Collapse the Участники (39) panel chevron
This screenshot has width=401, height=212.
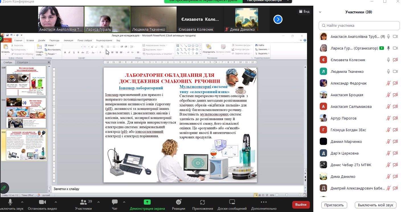click(320, 12)
